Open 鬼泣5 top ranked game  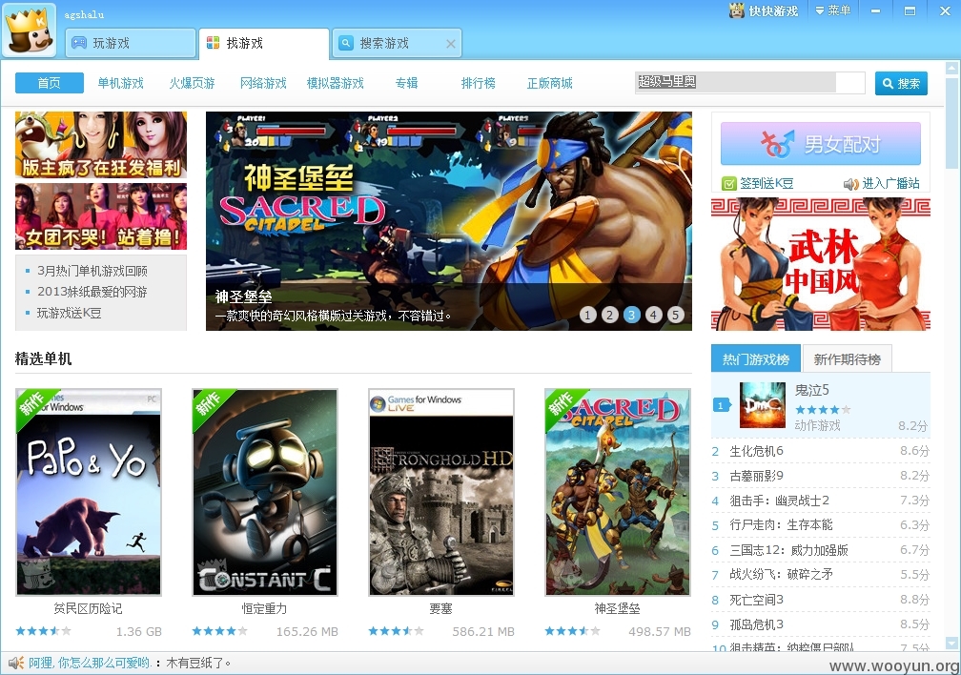coord(821,406)
